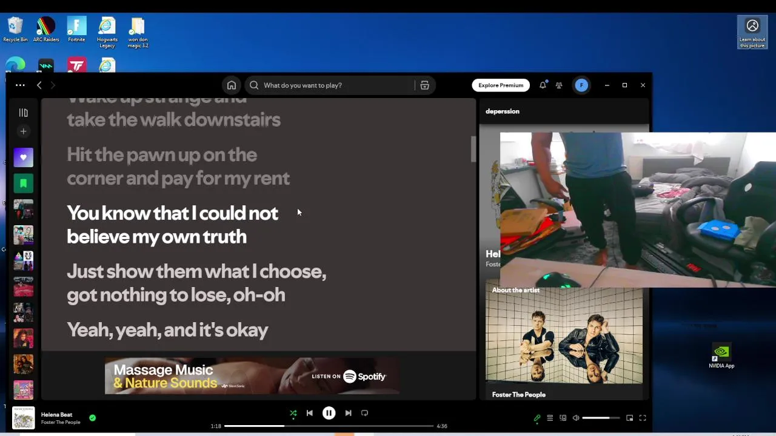The width and height of the screenshot is (776, 436).
Task: Select the Fortnite desktop shortcut
Action: coord(76,30)
